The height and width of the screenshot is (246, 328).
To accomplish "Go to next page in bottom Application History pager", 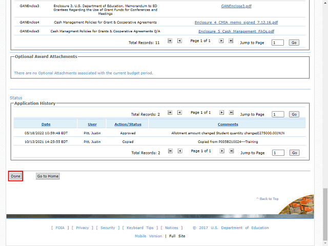I will click(222, 151).
